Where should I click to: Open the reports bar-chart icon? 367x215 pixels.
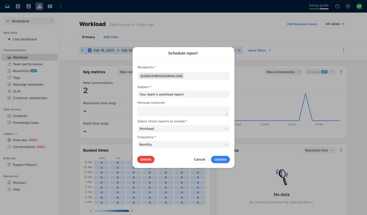tap(39, 6)
